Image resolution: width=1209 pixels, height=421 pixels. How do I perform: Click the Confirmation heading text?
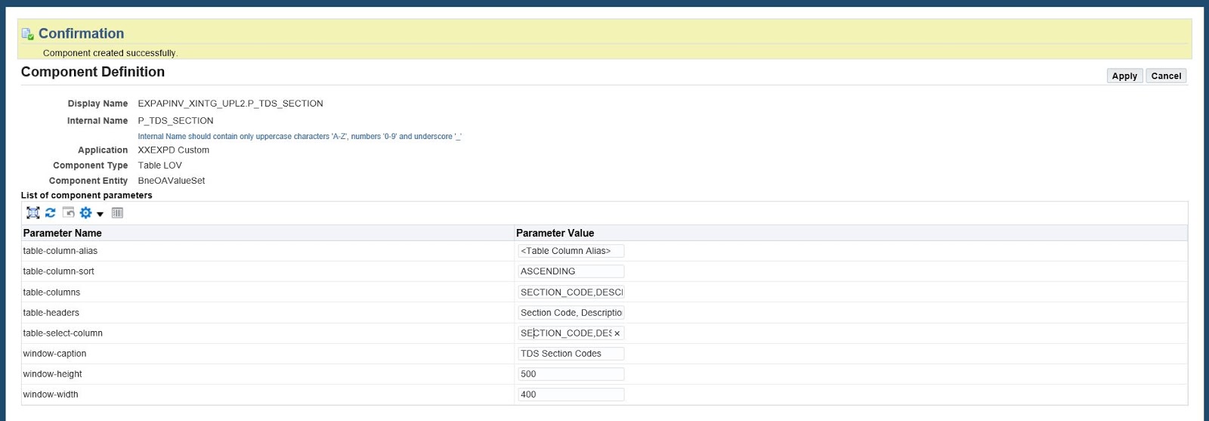[x=82, y=34]
